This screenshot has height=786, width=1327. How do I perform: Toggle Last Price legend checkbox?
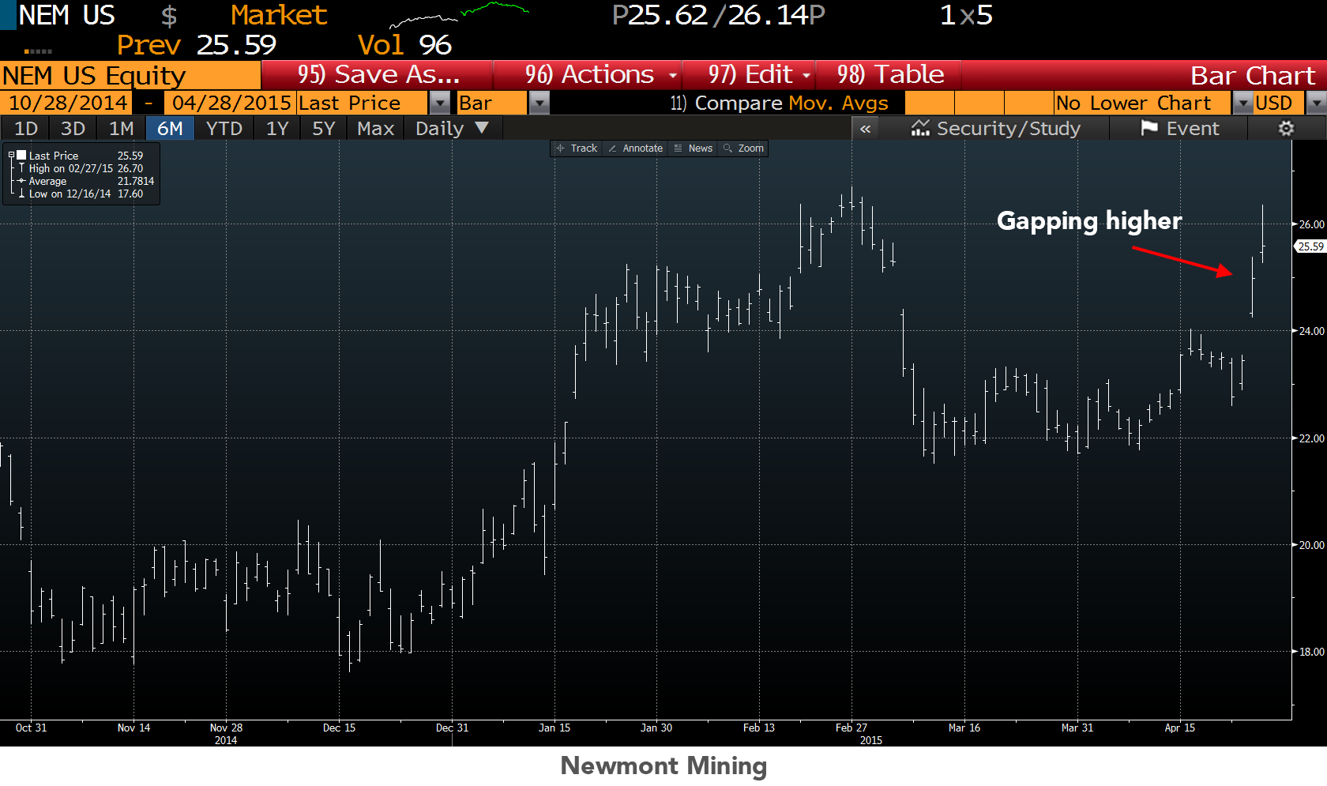pos(22,156)
